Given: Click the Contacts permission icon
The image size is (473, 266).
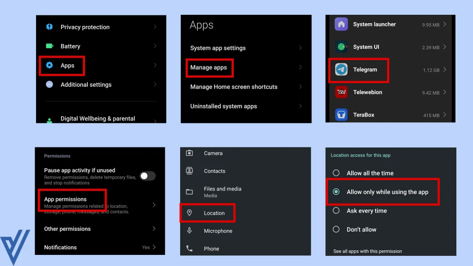Looking at the screenshot, I should [x=189, y=171].
